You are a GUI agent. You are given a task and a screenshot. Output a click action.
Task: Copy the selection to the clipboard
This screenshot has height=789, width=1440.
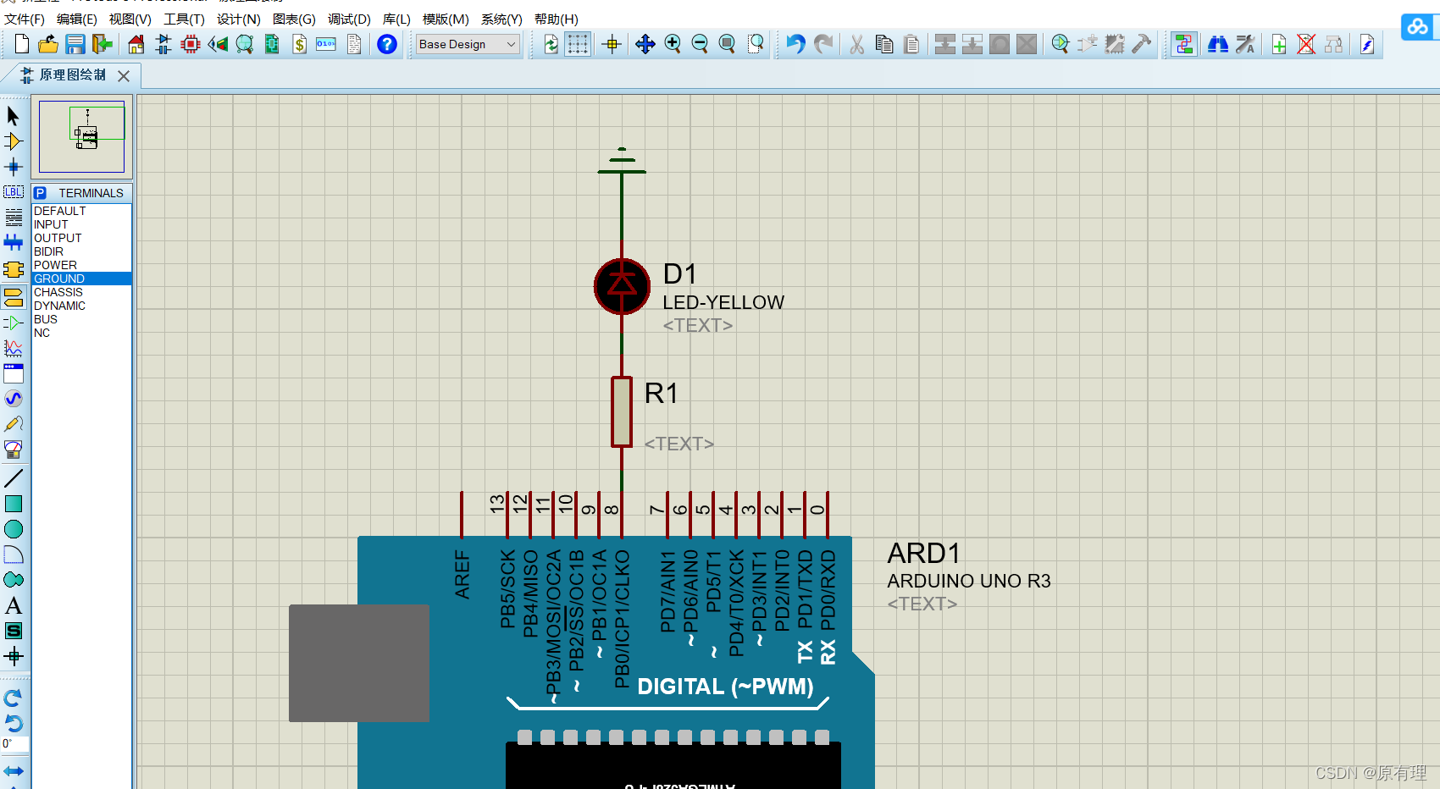pyautogui.click(x=884, y=44)
